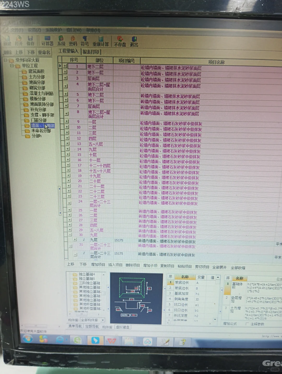Image resolution: width=282 pixels, height=374 pixels.
Task: Open the 设置 menu
Action: pos(34,30)
